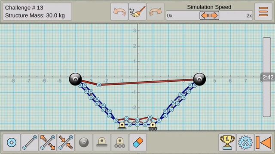Click the left weight ball labeled W
This screenshot has height=154, width=275.
click(x=76, y=79)
